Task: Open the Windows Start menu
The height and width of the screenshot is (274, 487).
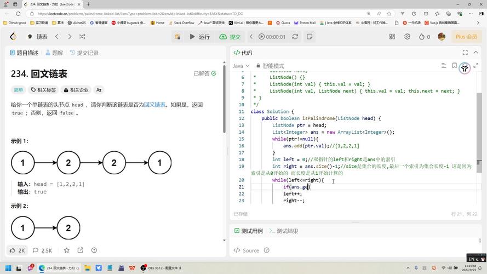Action: [x=8, y=268]
